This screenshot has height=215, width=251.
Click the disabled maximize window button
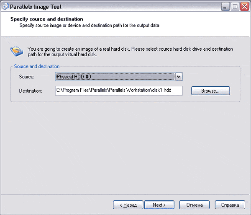[x=235, y=7]
